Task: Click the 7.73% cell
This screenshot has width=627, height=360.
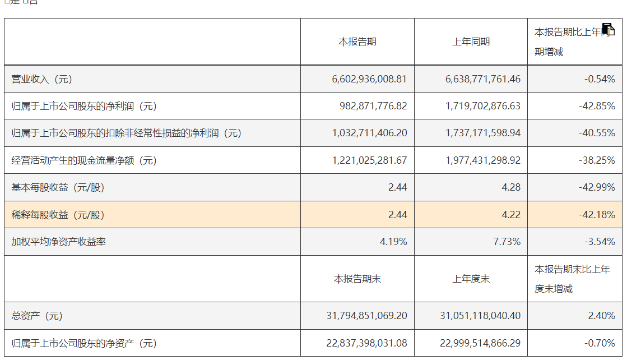Action: tap(507, 242)
